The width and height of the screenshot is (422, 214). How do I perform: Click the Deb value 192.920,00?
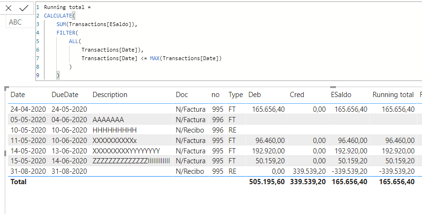pos(268,151)
